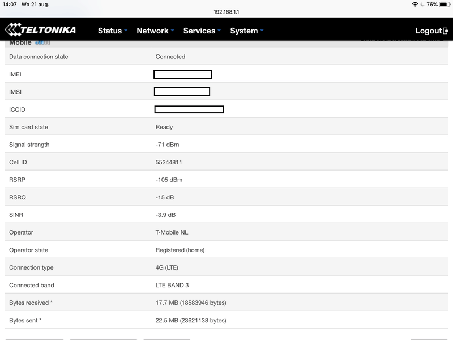453x340 pixels.
Task: Tap the 14:07 clock
Action: pos(10,5)
